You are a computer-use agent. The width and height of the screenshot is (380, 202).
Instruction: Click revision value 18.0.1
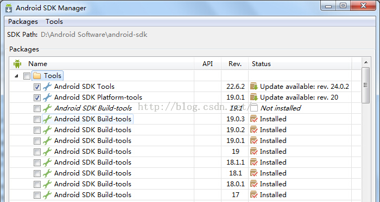point(235,184)
